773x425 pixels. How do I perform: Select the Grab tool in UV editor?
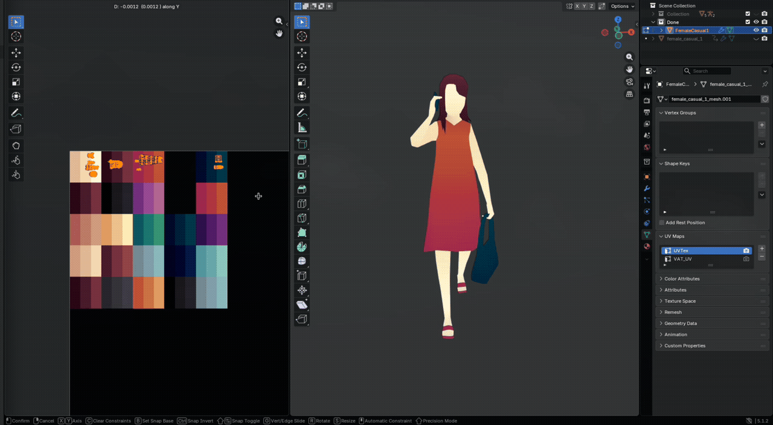pyautogui.click(x=16, y=145)
